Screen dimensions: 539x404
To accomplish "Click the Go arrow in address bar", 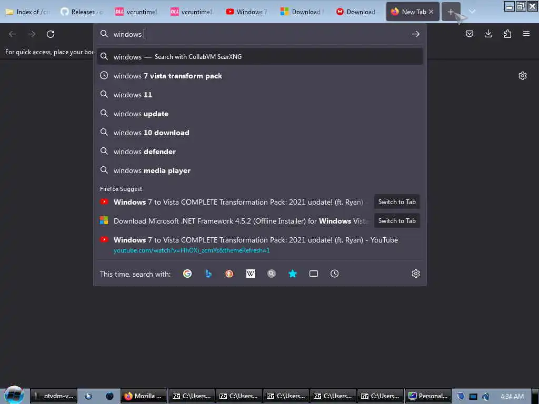I will click(416, 34).
